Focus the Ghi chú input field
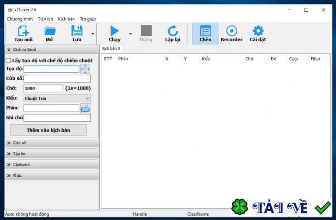Viewport: 336px width, 220px height. (x=57, y=118)
